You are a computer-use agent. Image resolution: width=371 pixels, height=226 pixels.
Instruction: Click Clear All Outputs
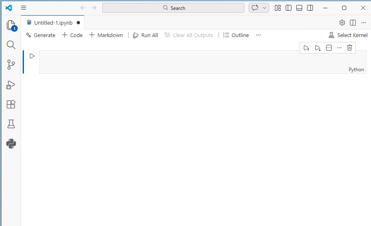pyautogui.click(x=188, y=35)
